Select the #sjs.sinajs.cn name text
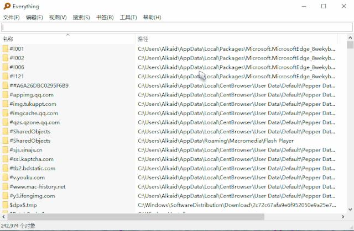Screen dimensions: 354x231 [x=26, y=150]
